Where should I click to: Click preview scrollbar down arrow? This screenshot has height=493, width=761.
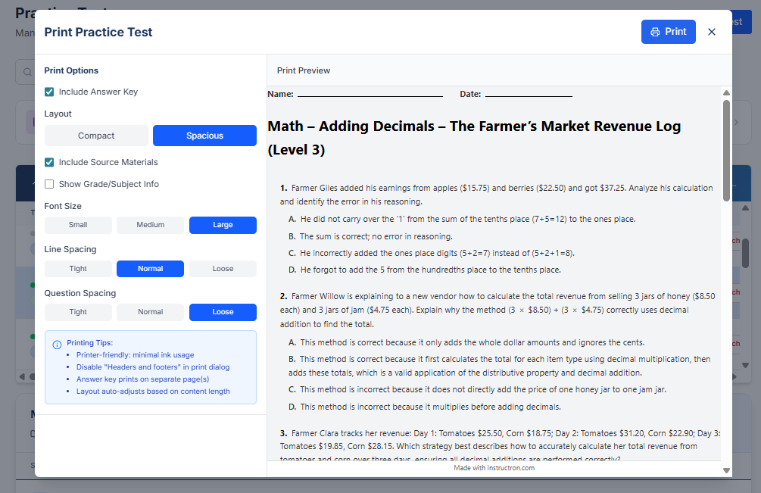pyautogui.click(x=726, y=470)
